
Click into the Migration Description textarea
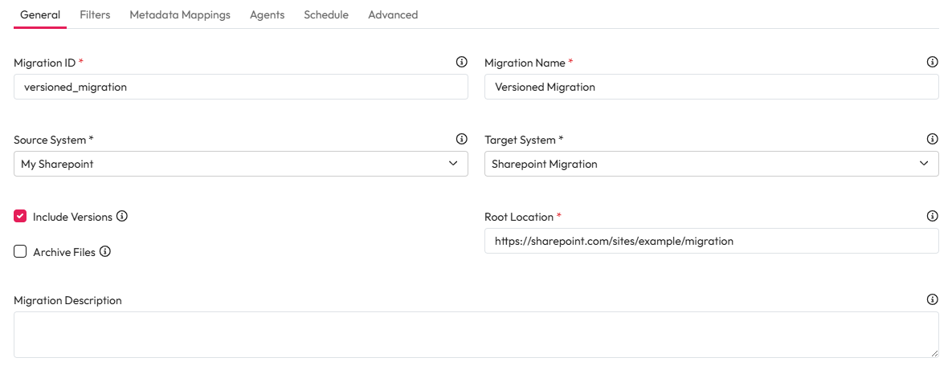[x=474, y=335]
